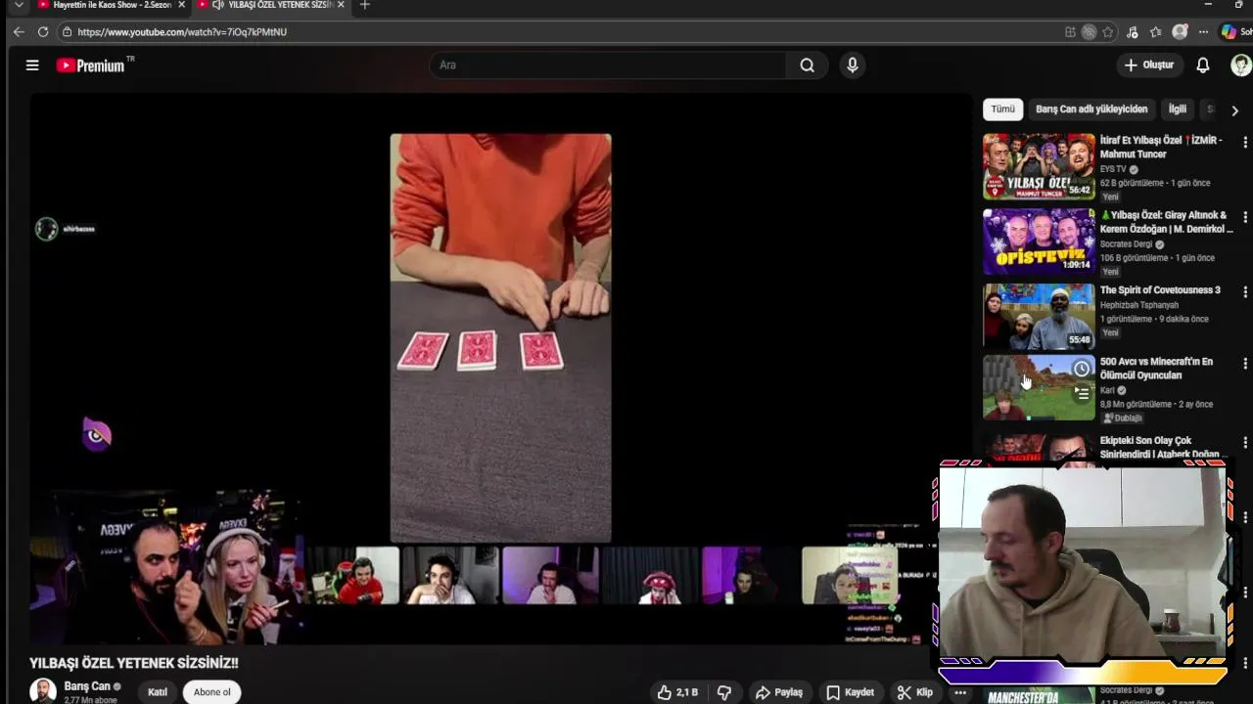Screen dimensions: 1253x704
Task: Select the İlgili filter chip
Action: coord(1177,110)
